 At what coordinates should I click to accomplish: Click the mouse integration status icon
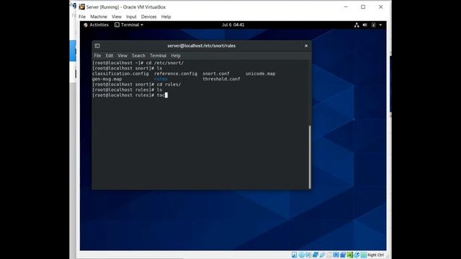pyautogui.click(x=357, y=255)
